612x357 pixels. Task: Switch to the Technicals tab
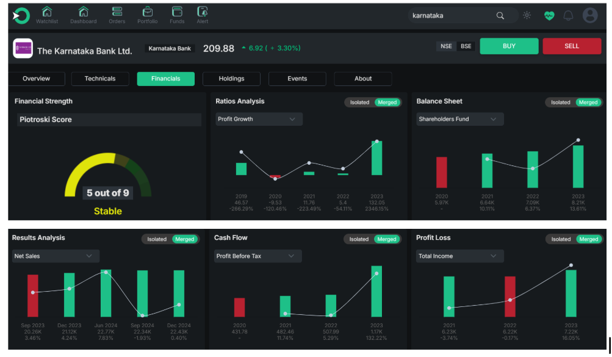pos(100,79)
